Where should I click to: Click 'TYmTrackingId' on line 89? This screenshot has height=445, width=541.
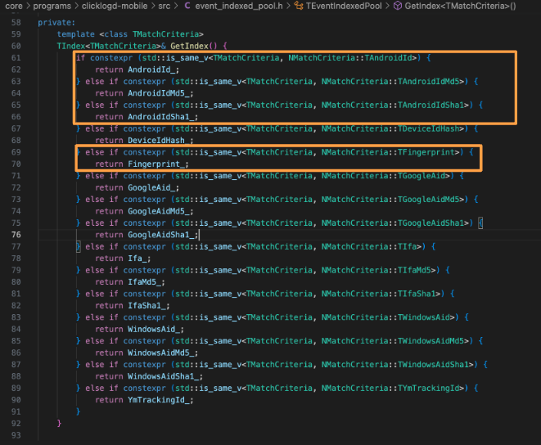click(429, 388)
